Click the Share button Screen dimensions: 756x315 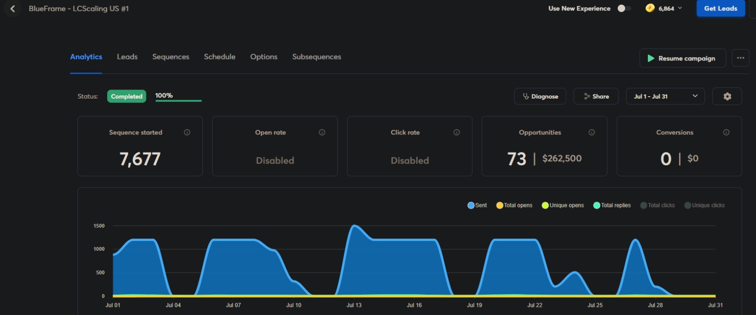click(x=596, y=96)
